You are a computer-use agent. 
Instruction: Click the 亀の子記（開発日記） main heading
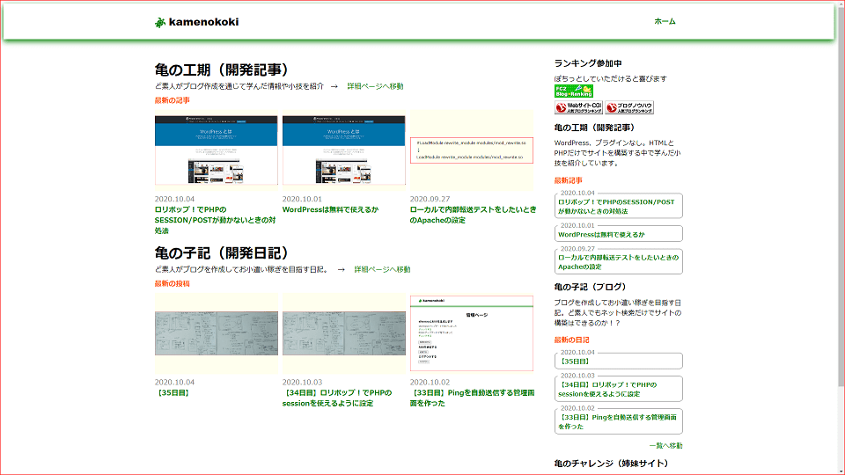tap(222, 252)
